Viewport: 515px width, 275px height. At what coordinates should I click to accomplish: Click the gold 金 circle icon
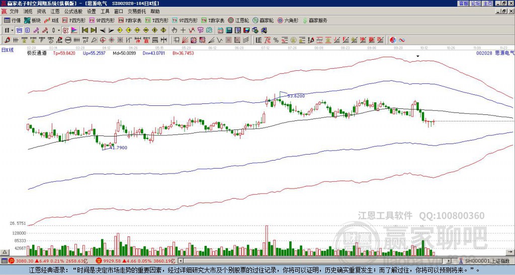[293, 40]
